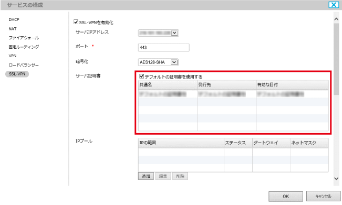Screen dimensions: 342x205
Task: Select ファイアウォール in the sidebar
Action: [24, 38]
